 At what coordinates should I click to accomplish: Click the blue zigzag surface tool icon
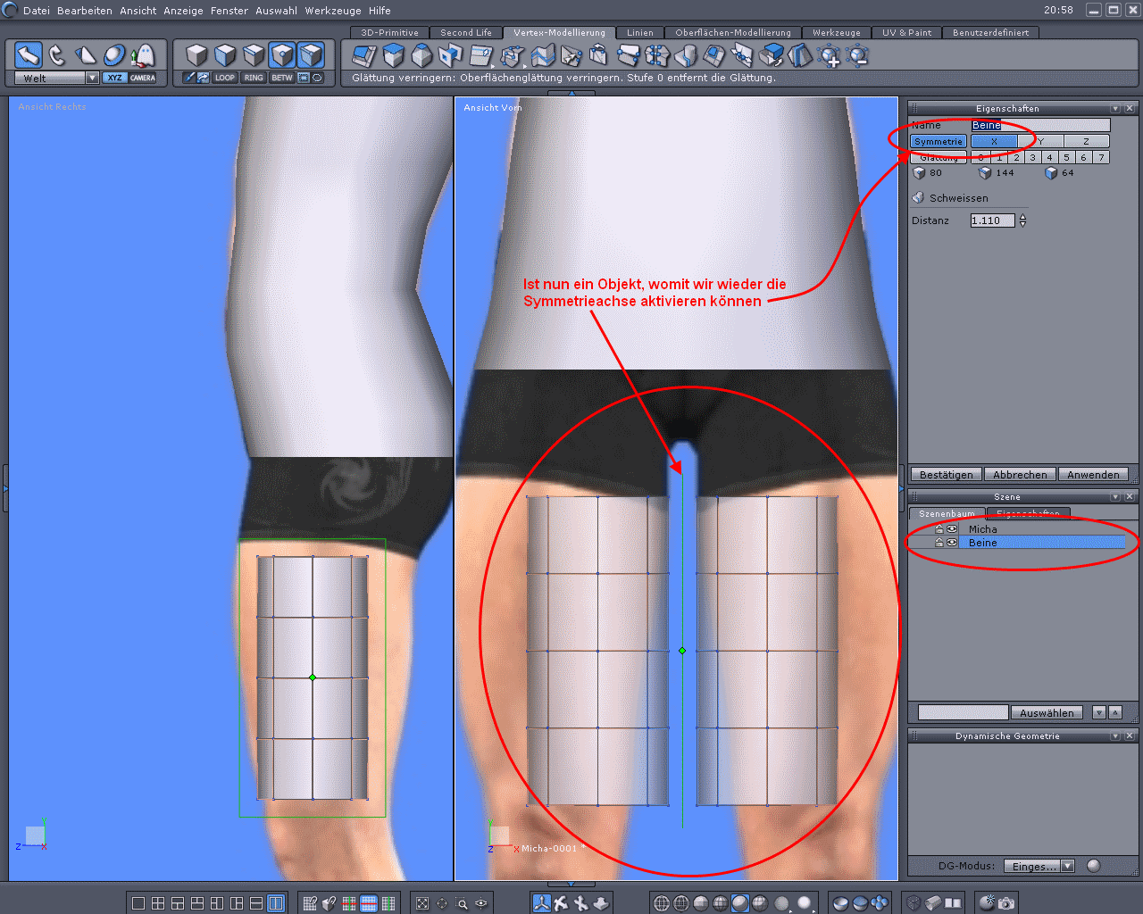[543, 55]
